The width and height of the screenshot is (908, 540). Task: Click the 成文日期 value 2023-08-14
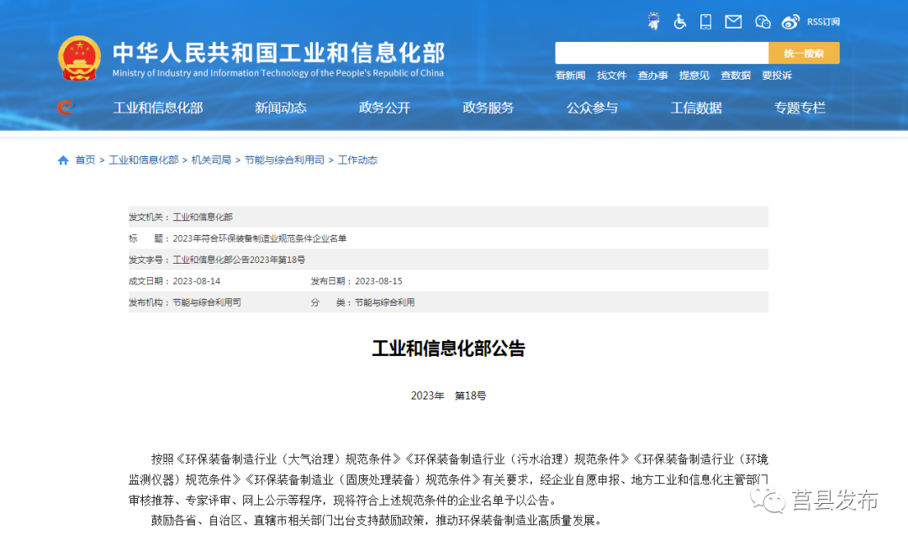[196, 281]
